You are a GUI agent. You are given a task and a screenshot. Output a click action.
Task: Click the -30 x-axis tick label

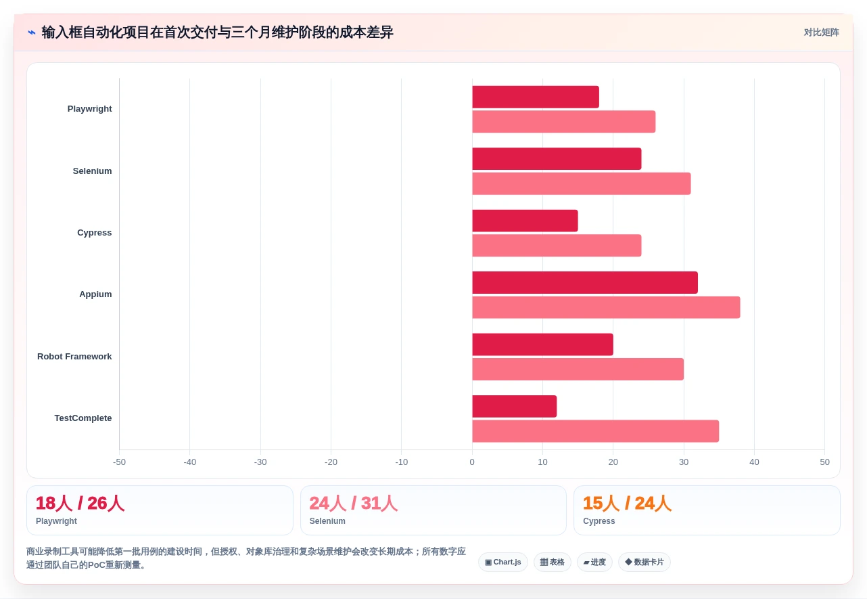click(260, 462)
